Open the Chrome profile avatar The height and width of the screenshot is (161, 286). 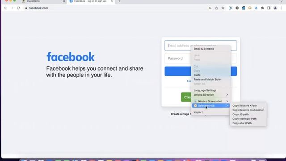(x=275, y=8)
